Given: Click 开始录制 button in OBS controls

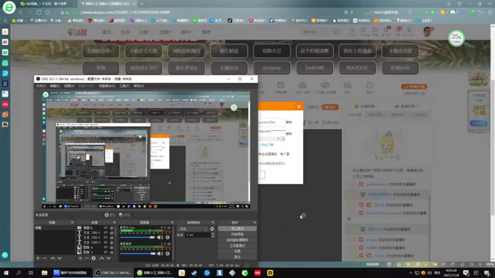Looking at the screenshot, I should [238, 234].
